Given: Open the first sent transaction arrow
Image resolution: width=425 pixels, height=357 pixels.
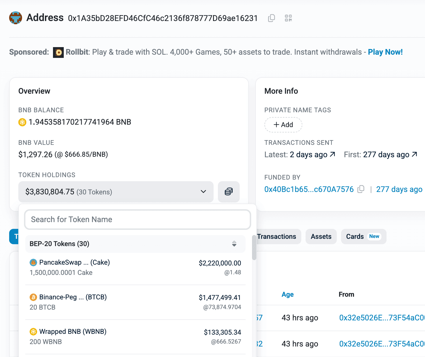Looking at the screenshot, I should [415, 154].
